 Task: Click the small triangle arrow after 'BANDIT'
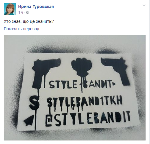(114, 84)
